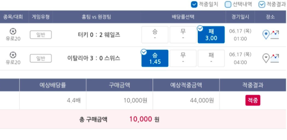287x140 pixels.
Task: Choose 승 option for Turkey–Wales match
Action: [155, 35]
